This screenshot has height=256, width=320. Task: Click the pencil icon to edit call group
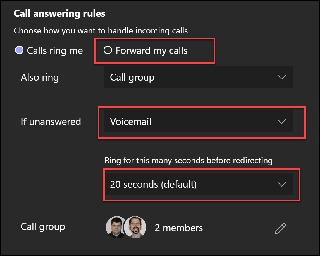280,229
